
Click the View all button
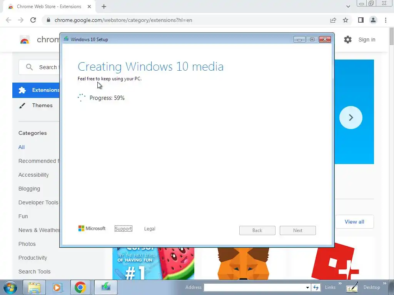pyautogui.click(x=354, y=222)
